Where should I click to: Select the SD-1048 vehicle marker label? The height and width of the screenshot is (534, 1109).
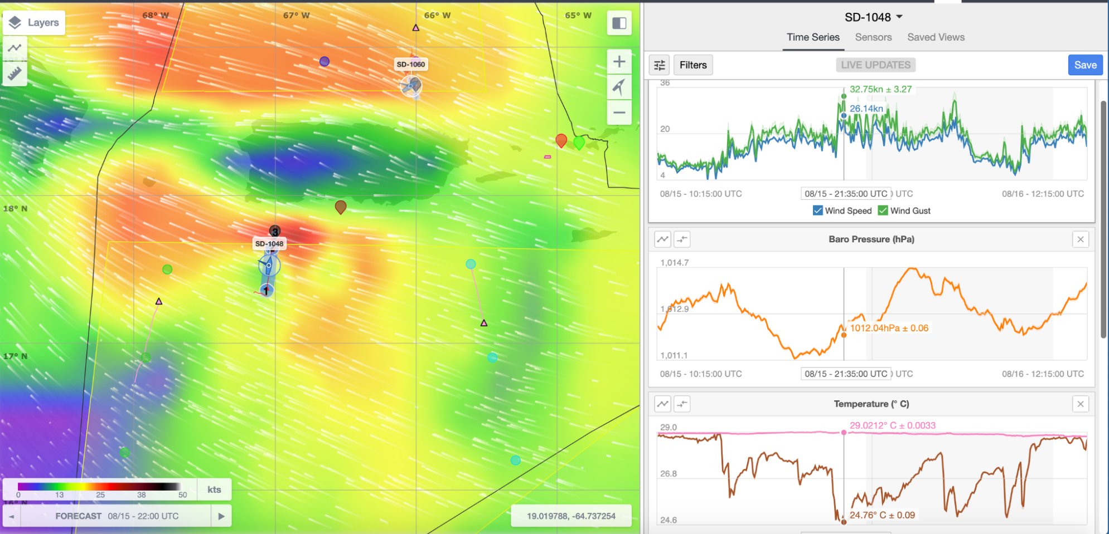pos(269,244)
